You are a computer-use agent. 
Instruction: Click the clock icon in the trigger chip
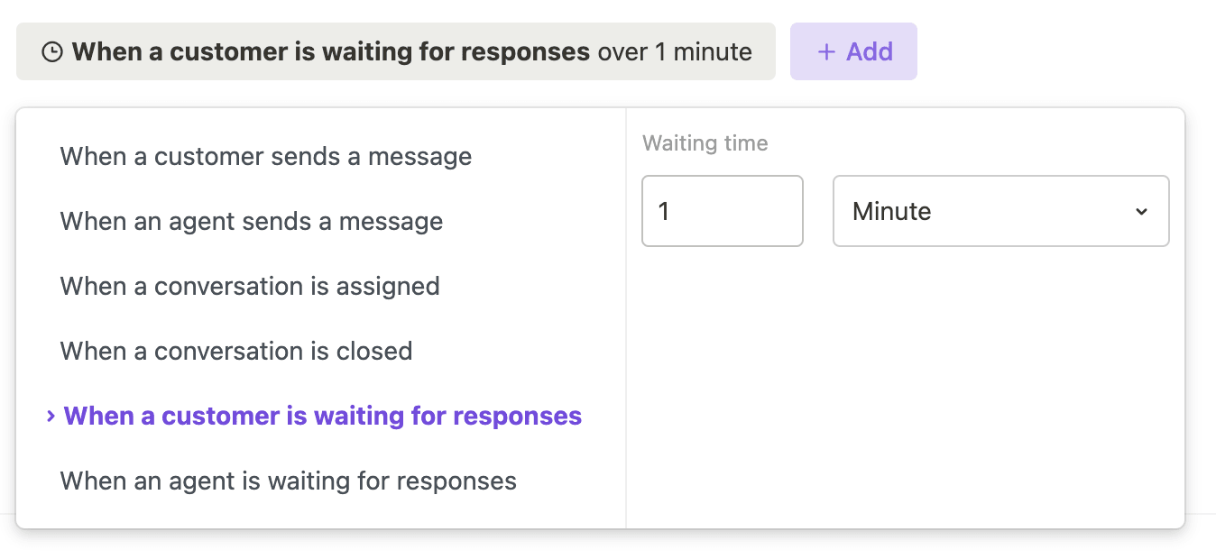click(53, 52)
